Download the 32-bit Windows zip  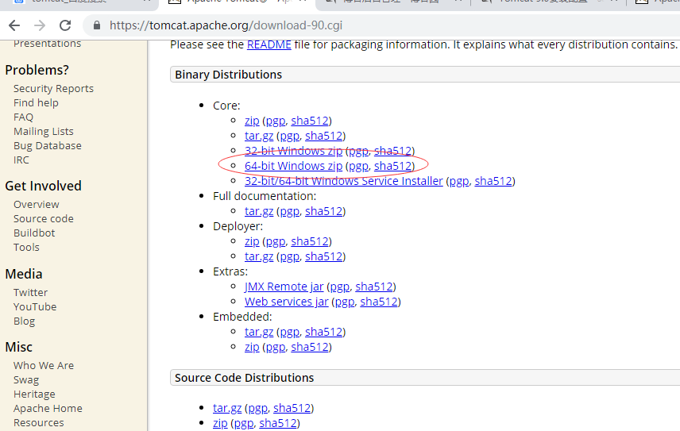point(294,151)
